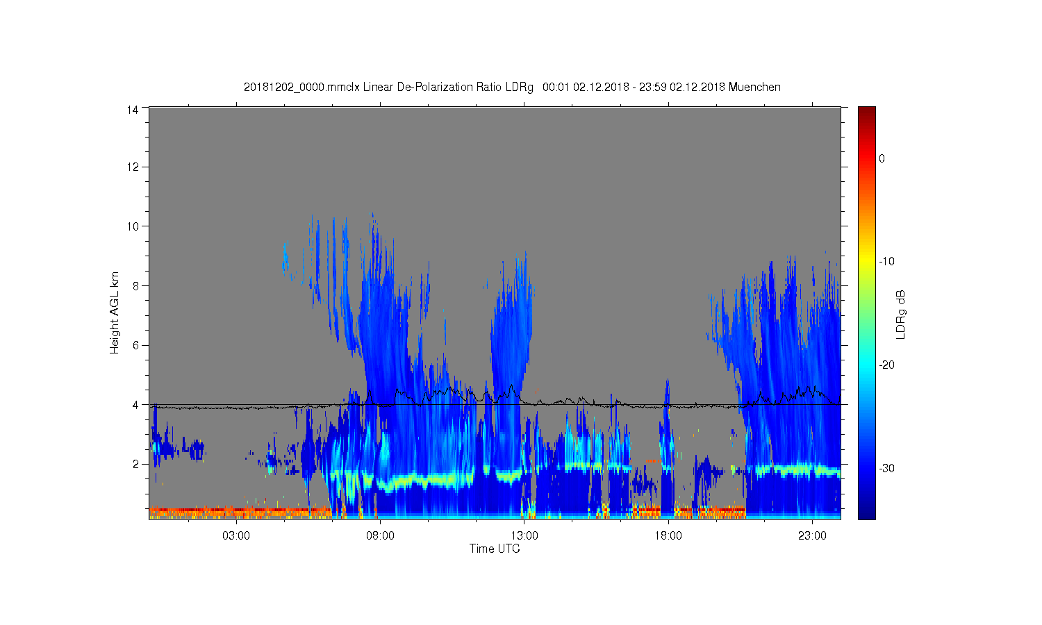Click the '08:00' time tick label

pyautogui.click(x=380, y=535)
